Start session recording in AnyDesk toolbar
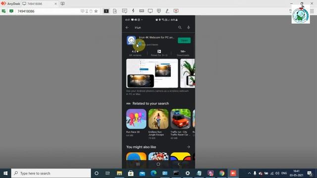 click(176, 11)
